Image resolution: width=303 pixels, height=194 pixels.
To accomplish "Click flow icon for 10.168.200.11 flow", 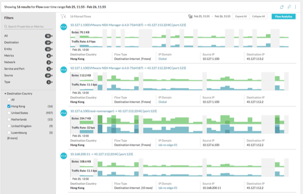I will click(x=63, y=156).
